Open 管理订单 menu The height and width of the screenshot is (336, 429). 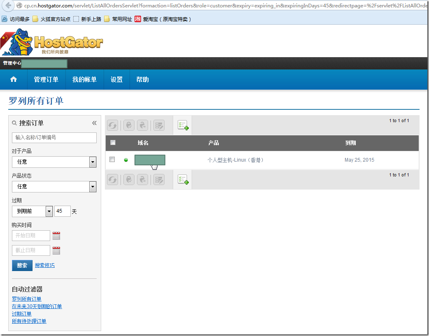tap(46, 79)
